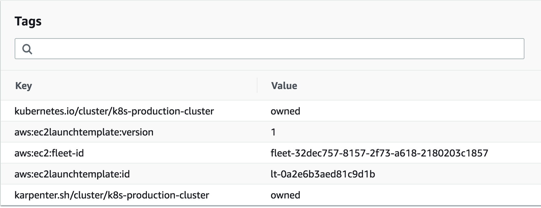Select the aws:ec2launchtemplate:version row
The image size is (541, 208).
(x=270, y=132)
